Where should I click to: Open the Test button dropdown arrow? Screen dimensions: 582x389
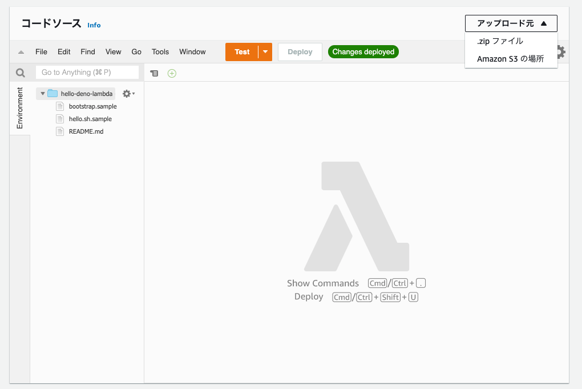pyautogui.click(x=265, y=51)
